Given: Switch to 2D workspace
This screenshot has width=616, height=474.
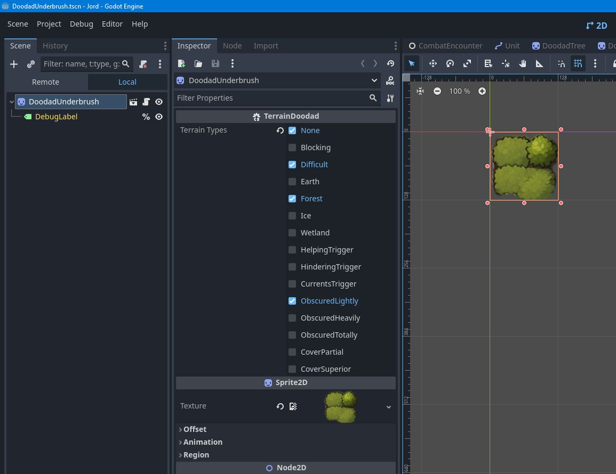Looking at the screenshot, I should 597,26.
